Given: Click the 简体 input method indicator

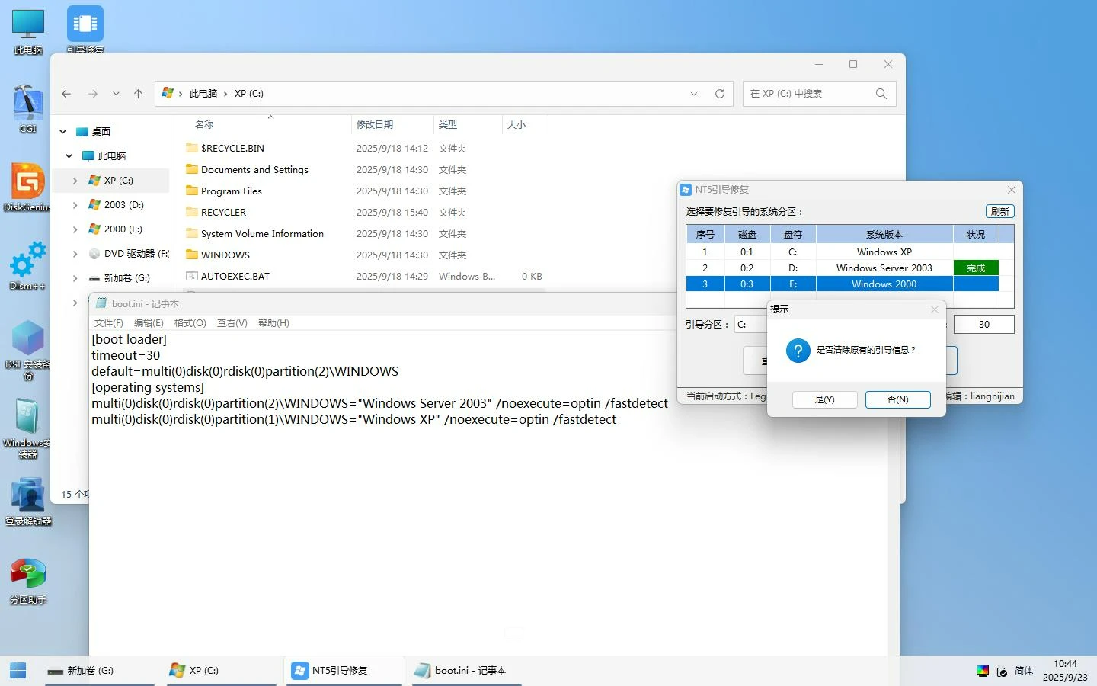Looking at the screenshot, I should pos(1024,671).
